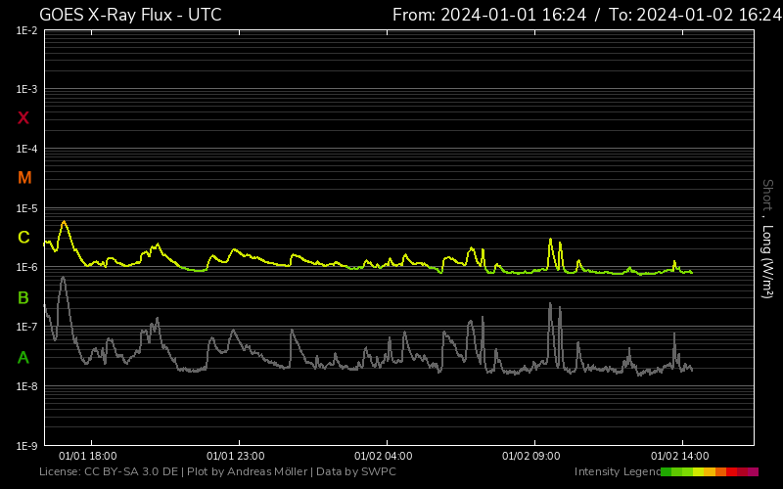Click the 01/02 04:00 time axis label
Viewport: 783px width, 489px height.
coord(383,456)
